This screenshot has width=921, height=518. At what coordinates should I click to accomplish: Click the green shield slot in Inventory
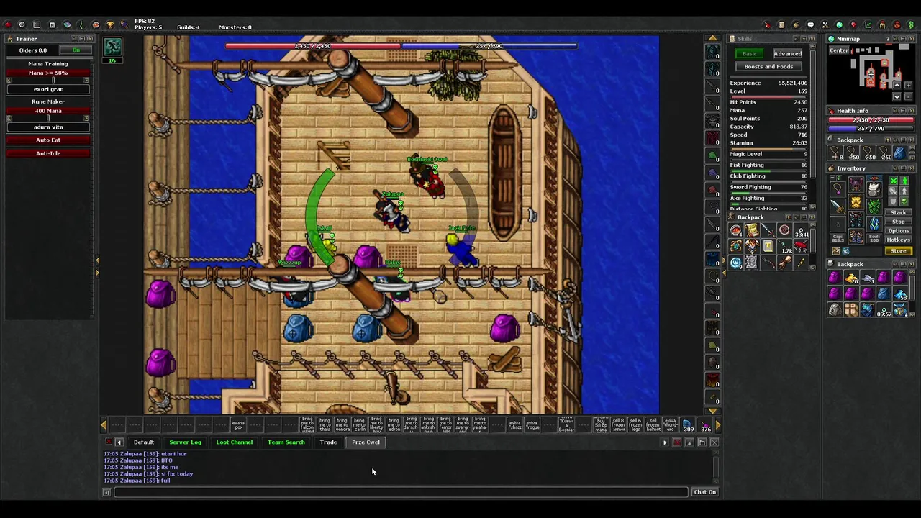click(x=874, y=206)
